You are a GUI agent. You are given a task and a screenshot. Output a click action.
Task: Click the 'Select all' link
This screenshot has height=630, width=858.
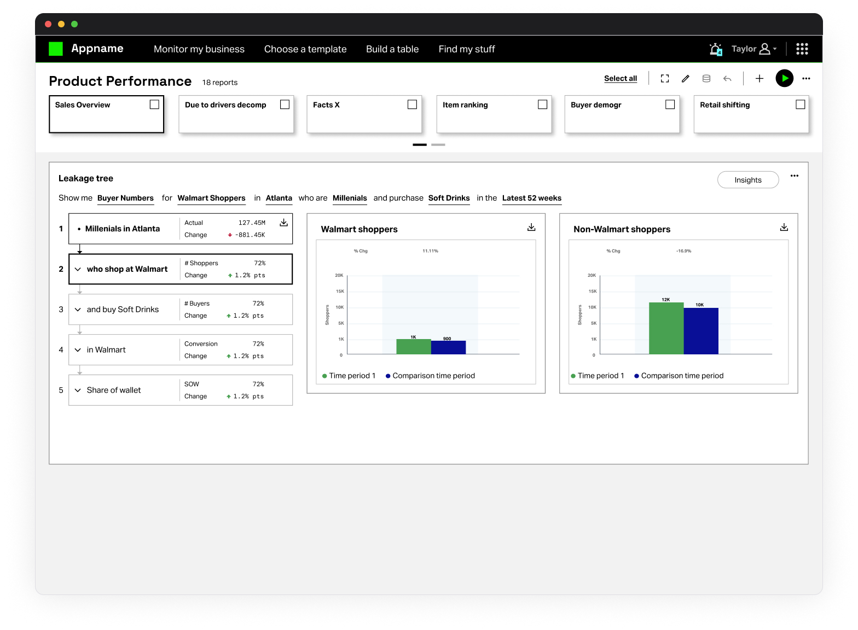pos(620,79)
